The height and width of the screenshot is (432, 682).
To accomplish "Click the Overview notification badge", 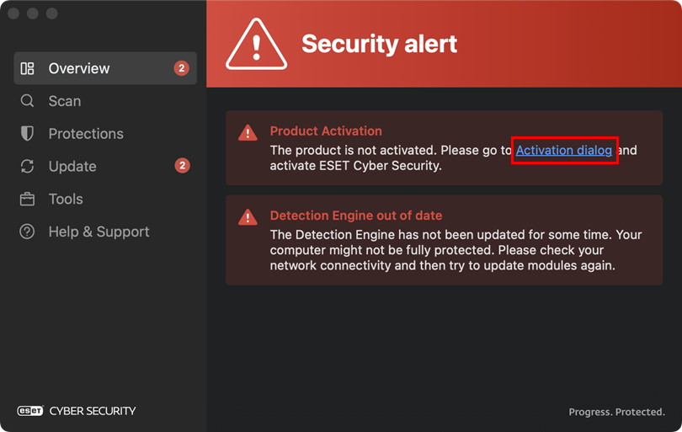I will (x=182, y=68).
